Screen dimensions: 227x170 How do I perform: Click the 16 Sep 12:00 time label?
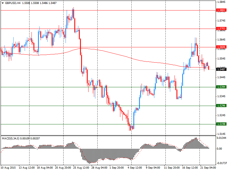point(190,168)
